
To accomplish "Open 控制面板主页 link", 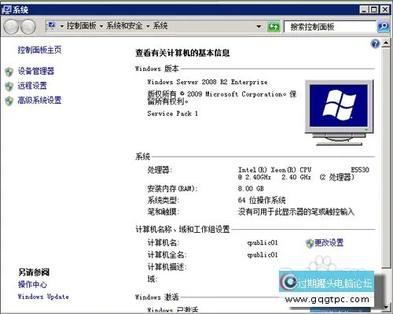I will tap(39, 50).
